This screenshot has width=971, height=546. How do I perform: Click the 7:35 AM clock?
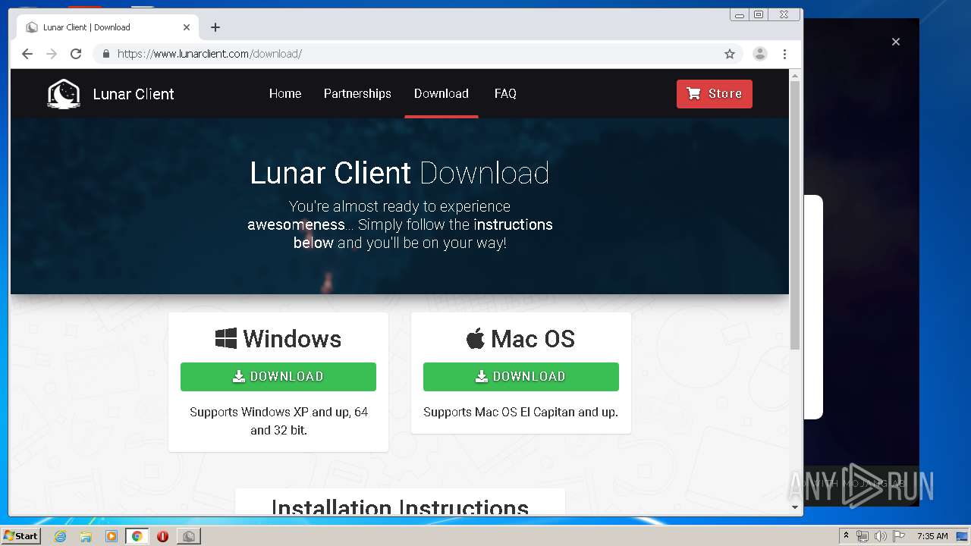pos(932,536)
